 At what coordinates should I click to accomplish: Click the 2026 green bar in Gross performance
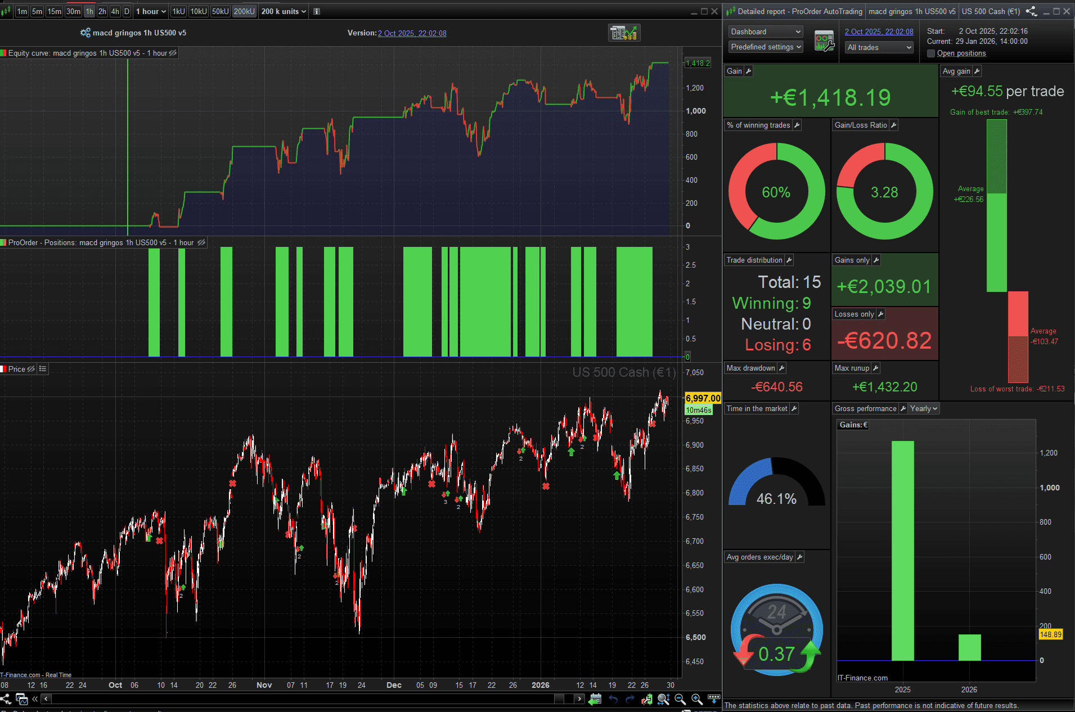click(970, 647)
